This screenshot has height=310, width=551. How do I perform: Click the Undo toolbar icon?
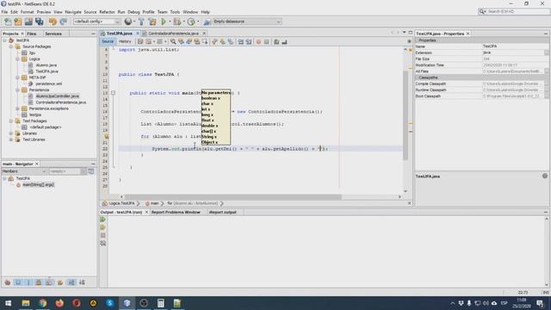coord(53,22)
